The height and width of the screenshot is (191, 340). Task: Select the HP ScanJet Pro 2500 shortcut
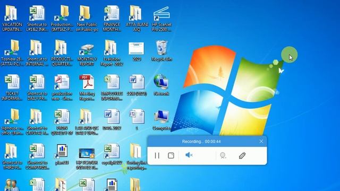(x=161, y=19)
